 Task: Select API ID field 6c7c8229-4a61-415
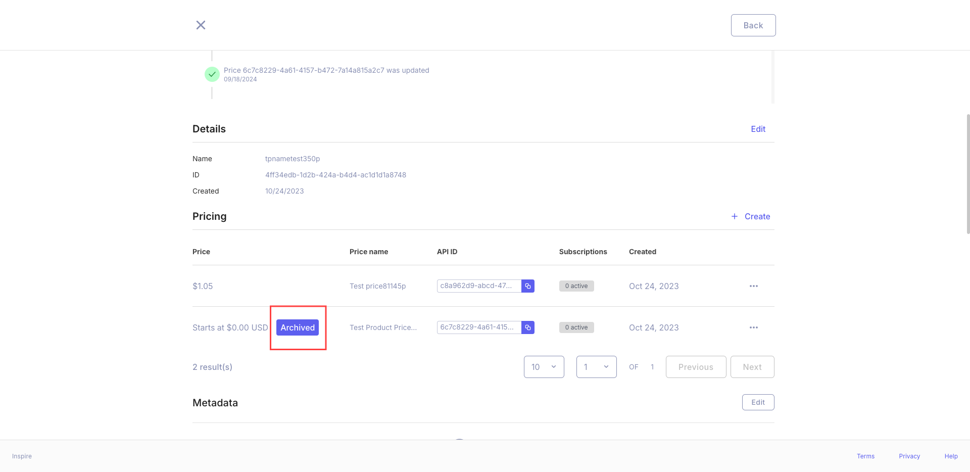pos(479,327)
